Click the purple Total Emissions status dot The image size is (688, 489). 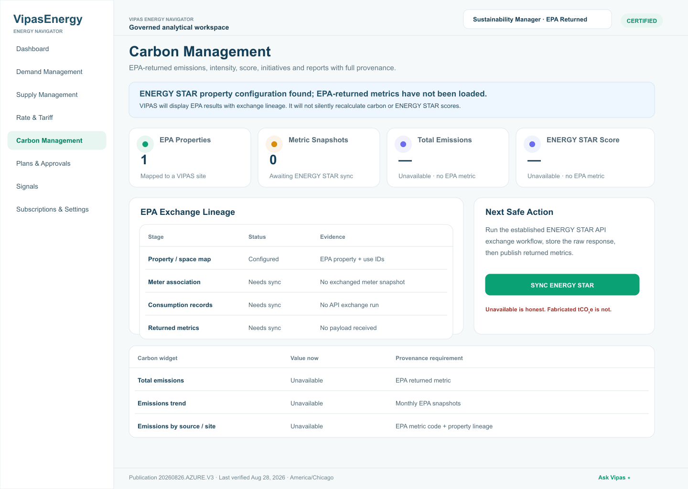(403, 144)
